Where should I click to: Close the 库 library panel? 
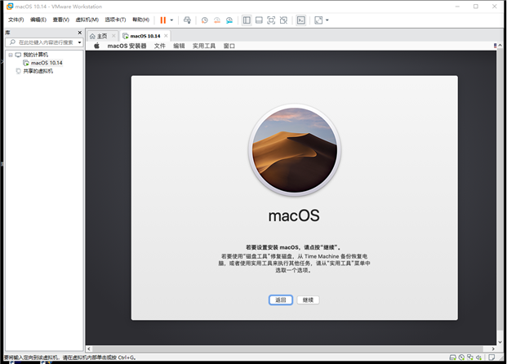(79, 33)
